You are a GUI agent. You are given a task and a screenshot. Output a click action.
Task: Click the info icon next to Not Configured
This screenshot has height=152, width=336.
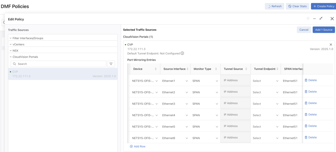182,53
